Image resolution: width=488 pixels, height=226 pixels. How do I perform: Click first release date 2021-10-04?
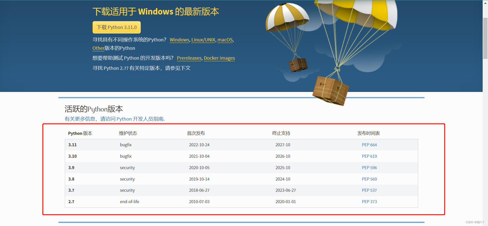199,156
